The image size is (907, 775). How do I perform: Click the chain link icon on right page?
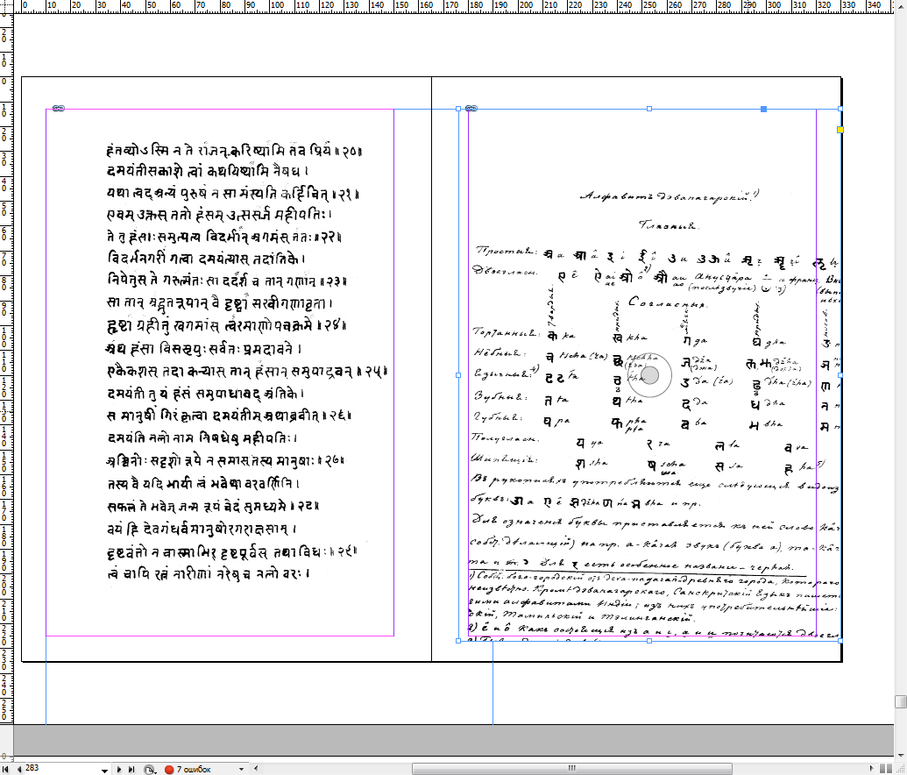471,108
